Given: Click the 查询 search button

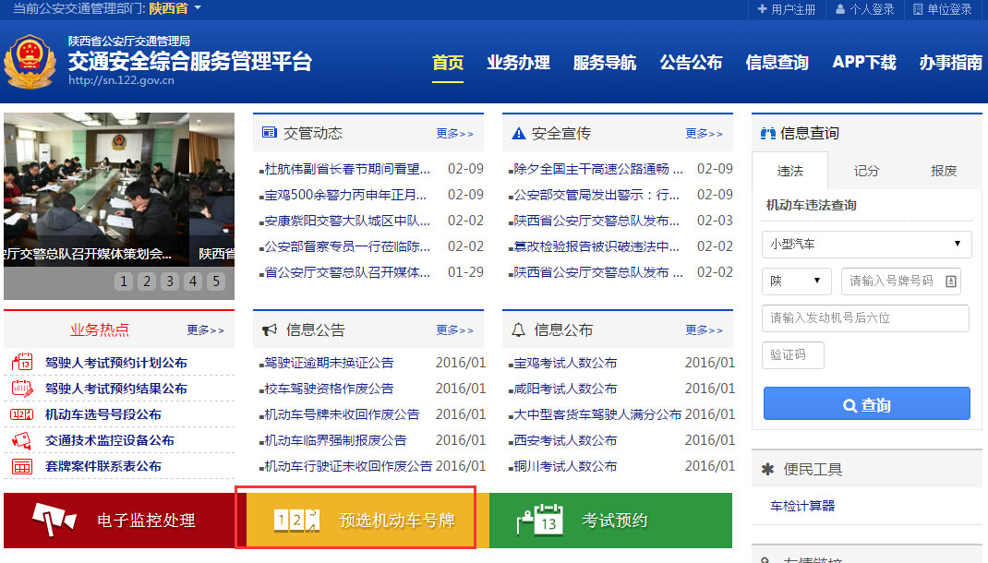Looking at the screenshot, I should (x=866, y=403).
